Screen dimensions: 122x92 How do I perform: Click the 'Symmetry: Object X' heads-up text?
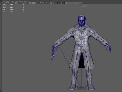pos(83,6)
